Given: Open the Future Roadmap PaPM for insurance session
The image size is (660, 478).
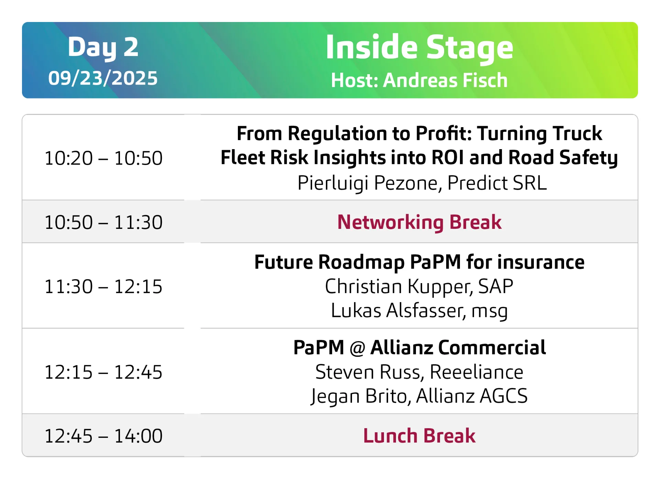Looking at the screenshot, I should point(419,262).
